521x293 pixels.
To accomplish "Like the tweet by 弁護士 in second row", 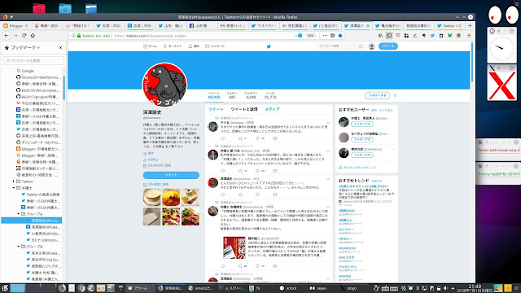I will tap(257, 171).
